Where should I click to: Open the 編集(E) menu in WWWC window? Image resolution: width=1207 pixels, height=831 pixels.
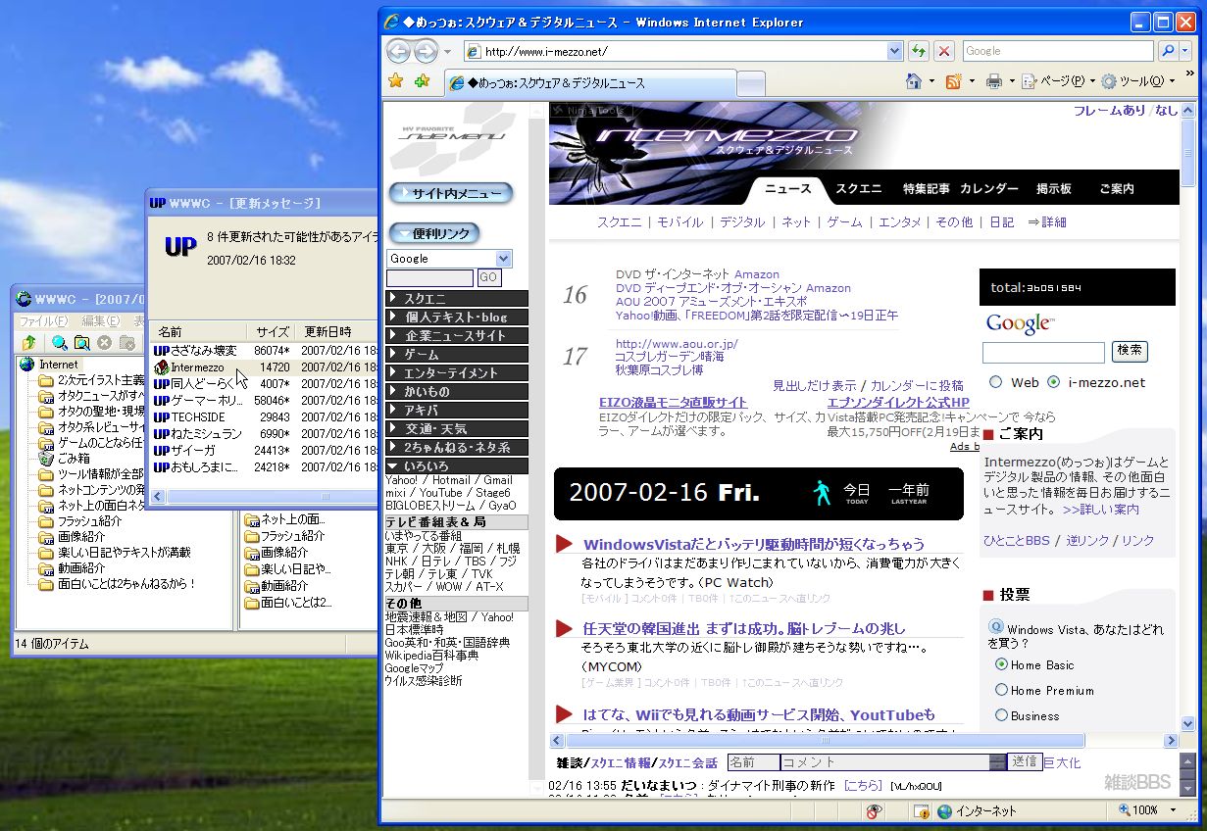point(100,321)
